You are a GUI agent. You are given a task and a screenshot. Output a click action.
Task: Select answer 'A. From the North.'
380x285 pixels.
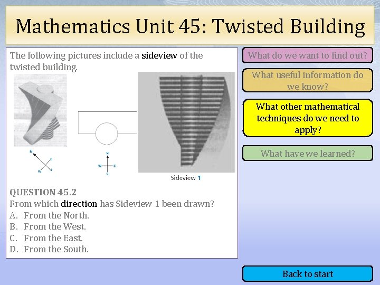50,215
